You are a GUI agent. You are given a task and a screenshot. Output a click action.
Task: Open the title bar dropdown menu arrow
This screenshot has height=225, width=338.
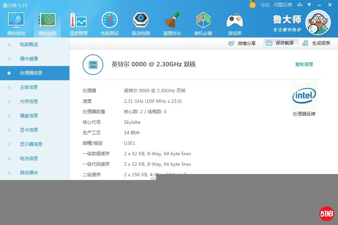[x=309, y=4]
